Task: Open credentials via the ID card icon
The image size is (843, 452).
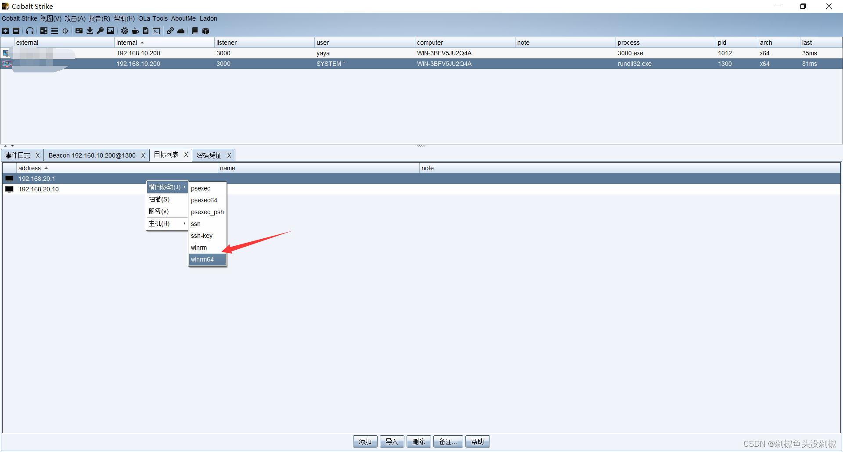Action: 79,31
